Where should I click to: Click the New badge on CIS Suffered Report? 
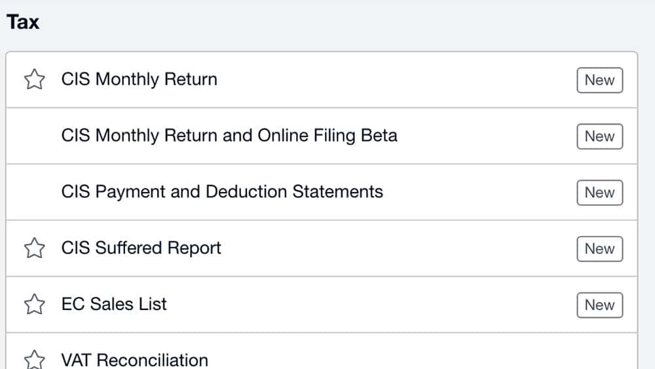click(599, 249)
